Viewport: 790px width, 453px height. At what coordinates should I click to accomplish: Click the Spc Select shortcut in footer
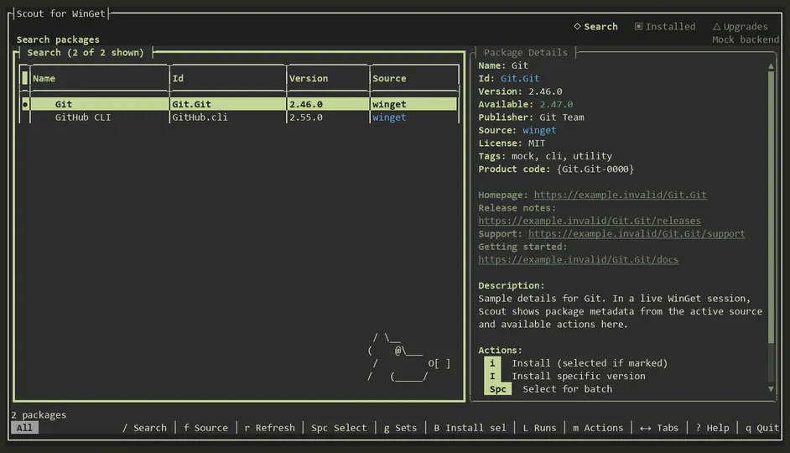pos(339,428)
